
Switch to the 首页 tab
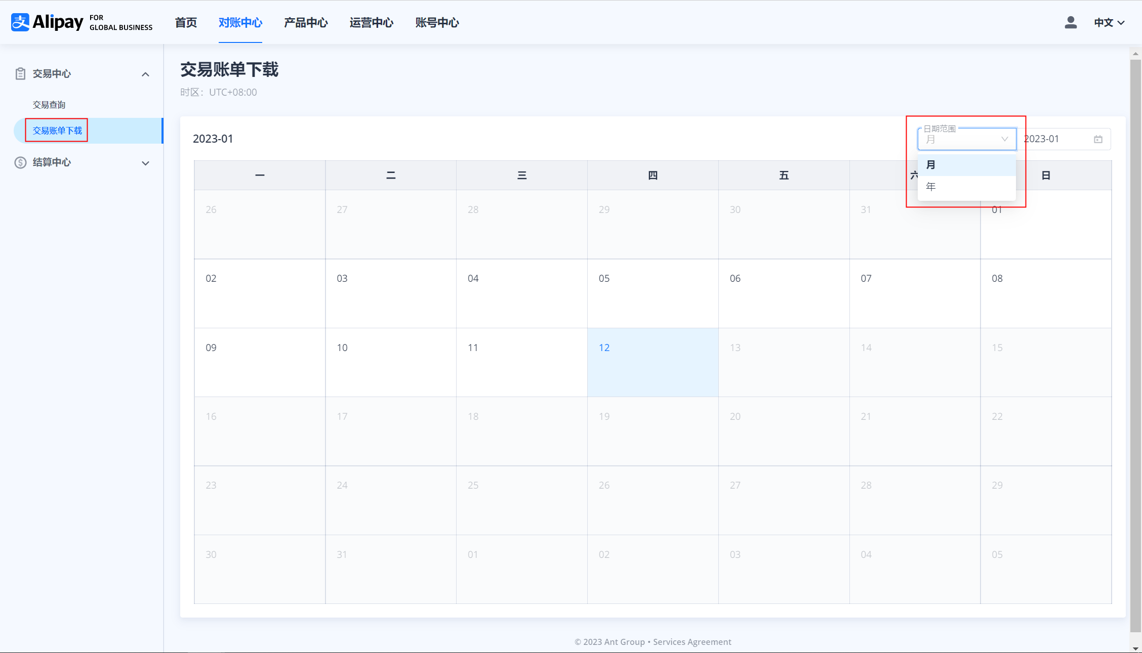186,22
